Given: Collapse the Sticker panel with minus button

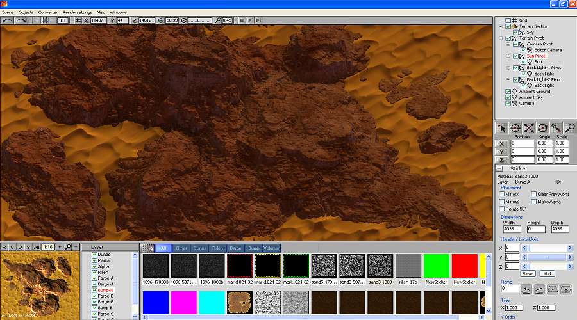Looking at the screenshot, I should tap(499, 168).
